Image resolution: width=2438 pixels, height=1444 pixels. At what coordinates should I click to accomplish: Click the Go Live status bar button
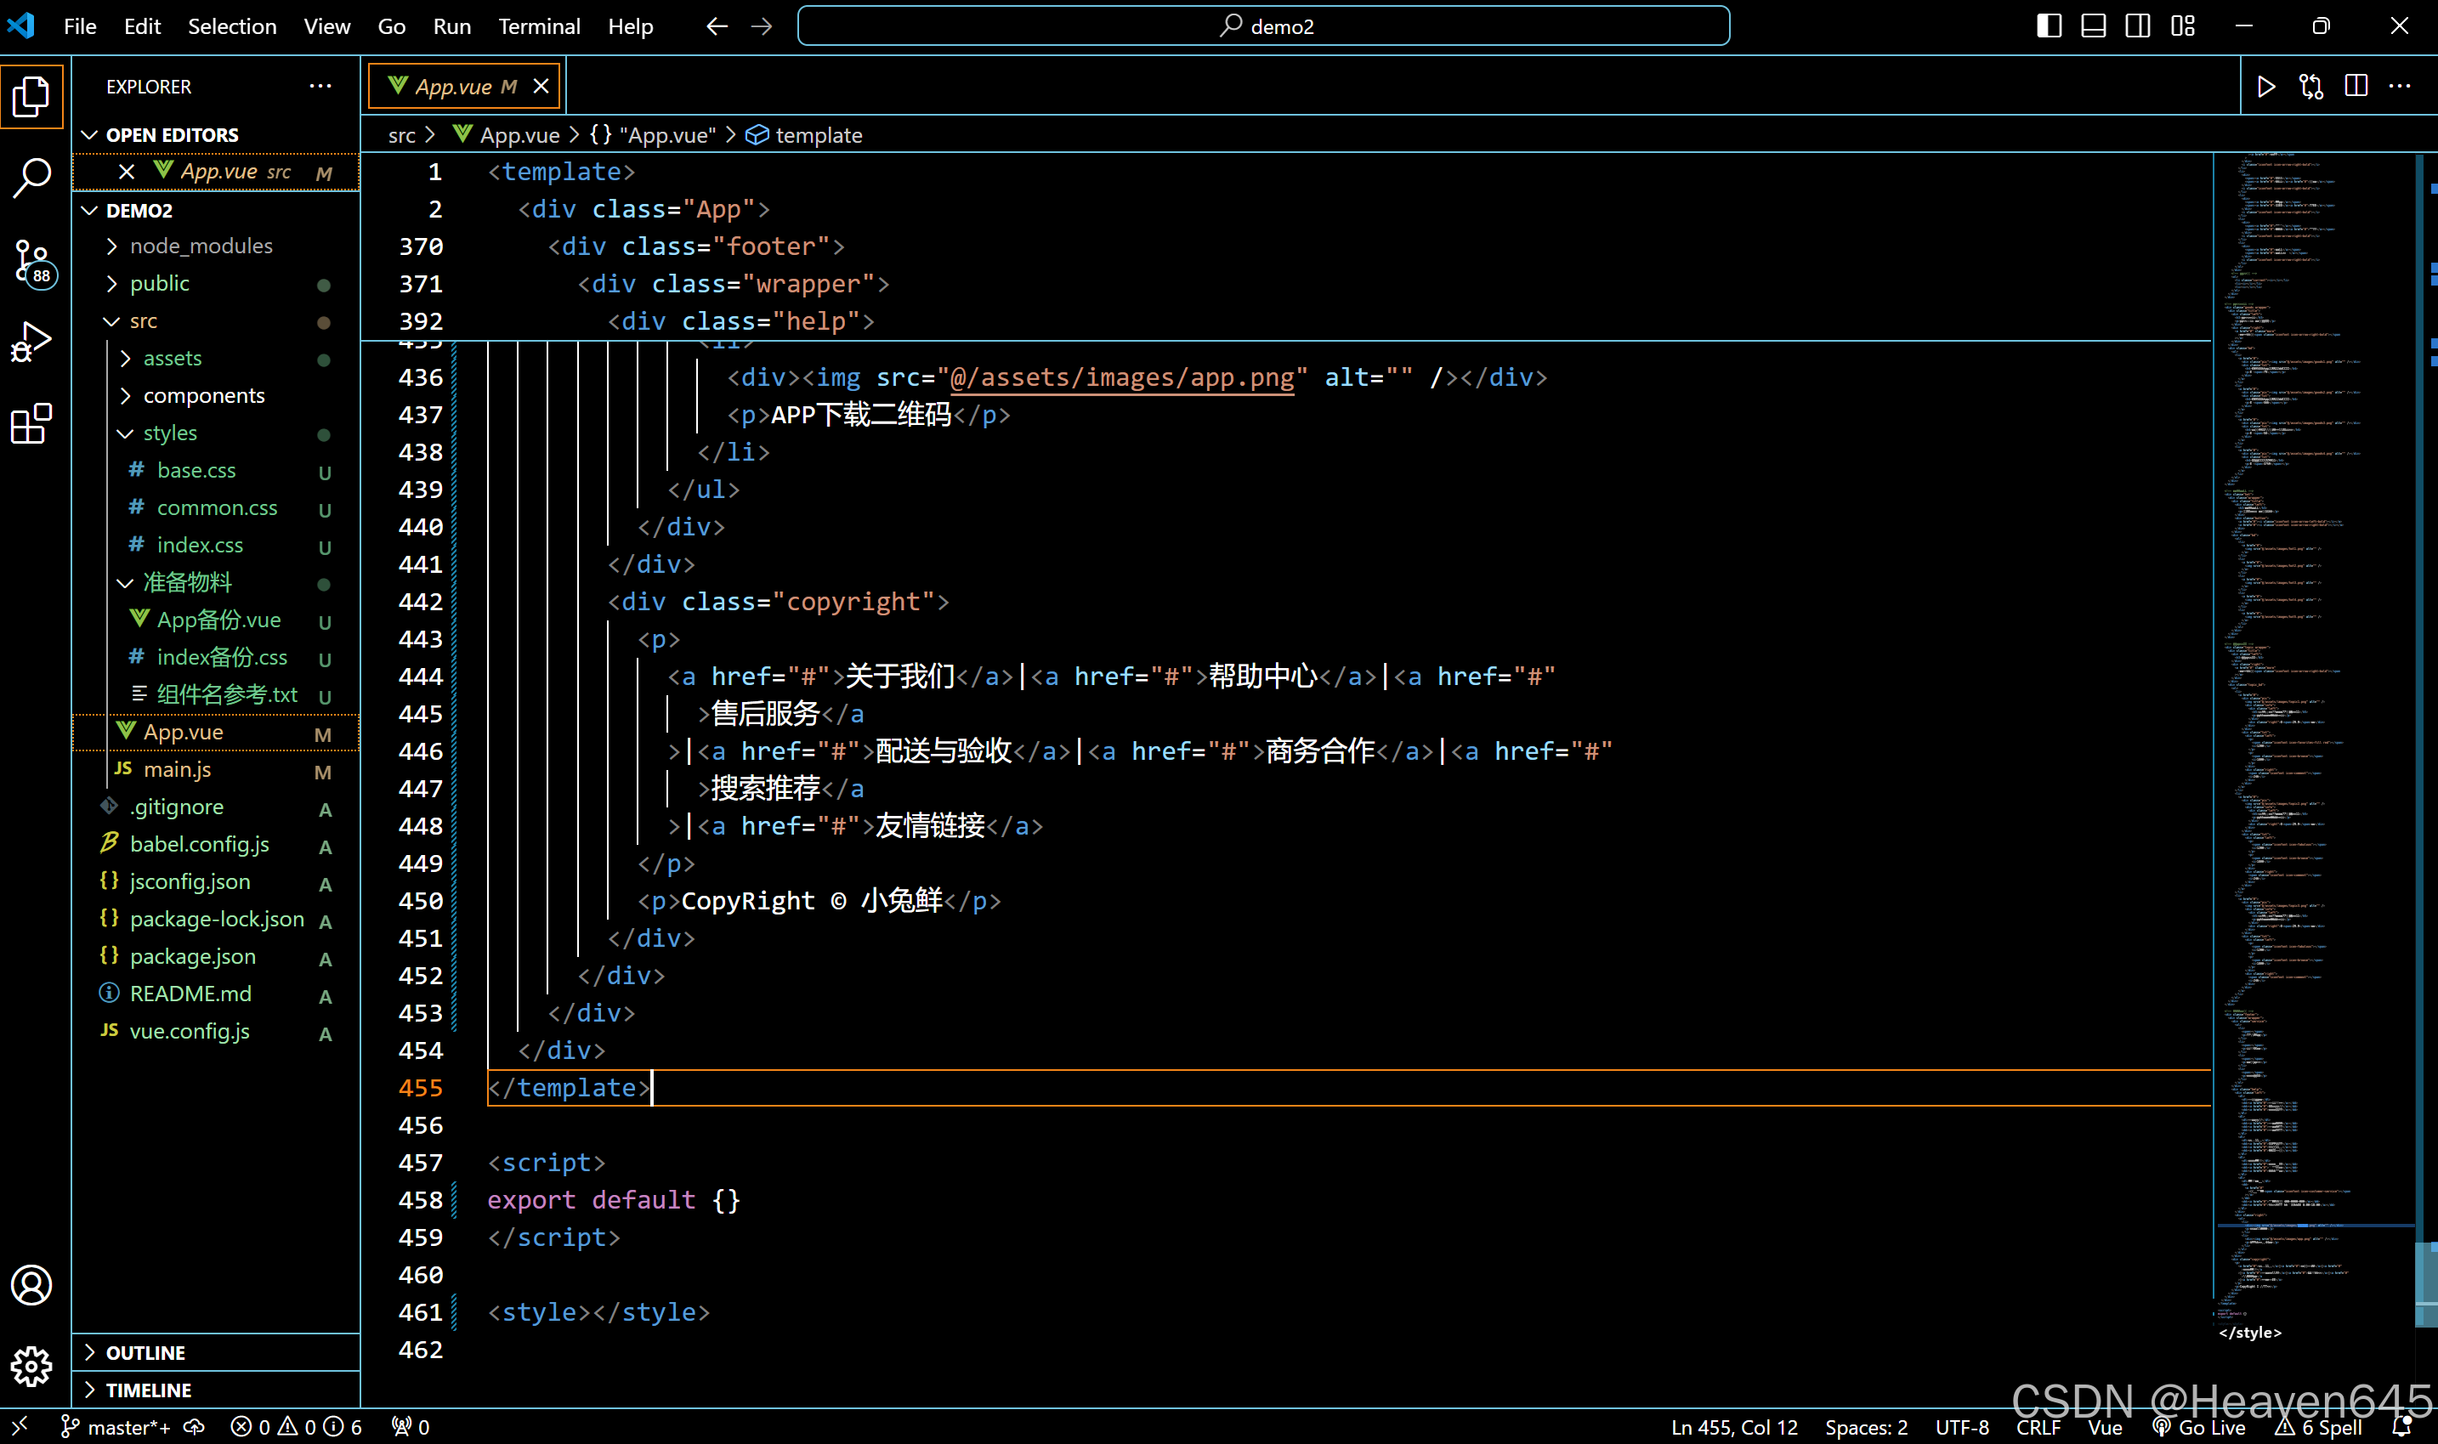click(x=2197, y=1426)
